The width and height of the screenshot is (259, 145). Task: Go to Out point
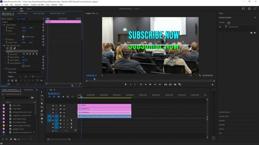(159, 85)
